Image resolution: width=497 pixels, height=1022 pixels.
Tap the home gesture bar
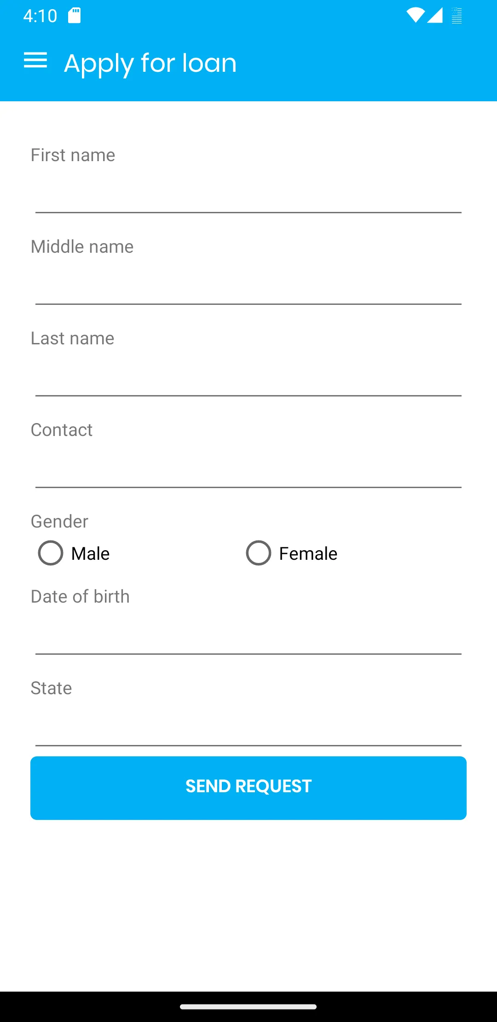pos(248,1007)
